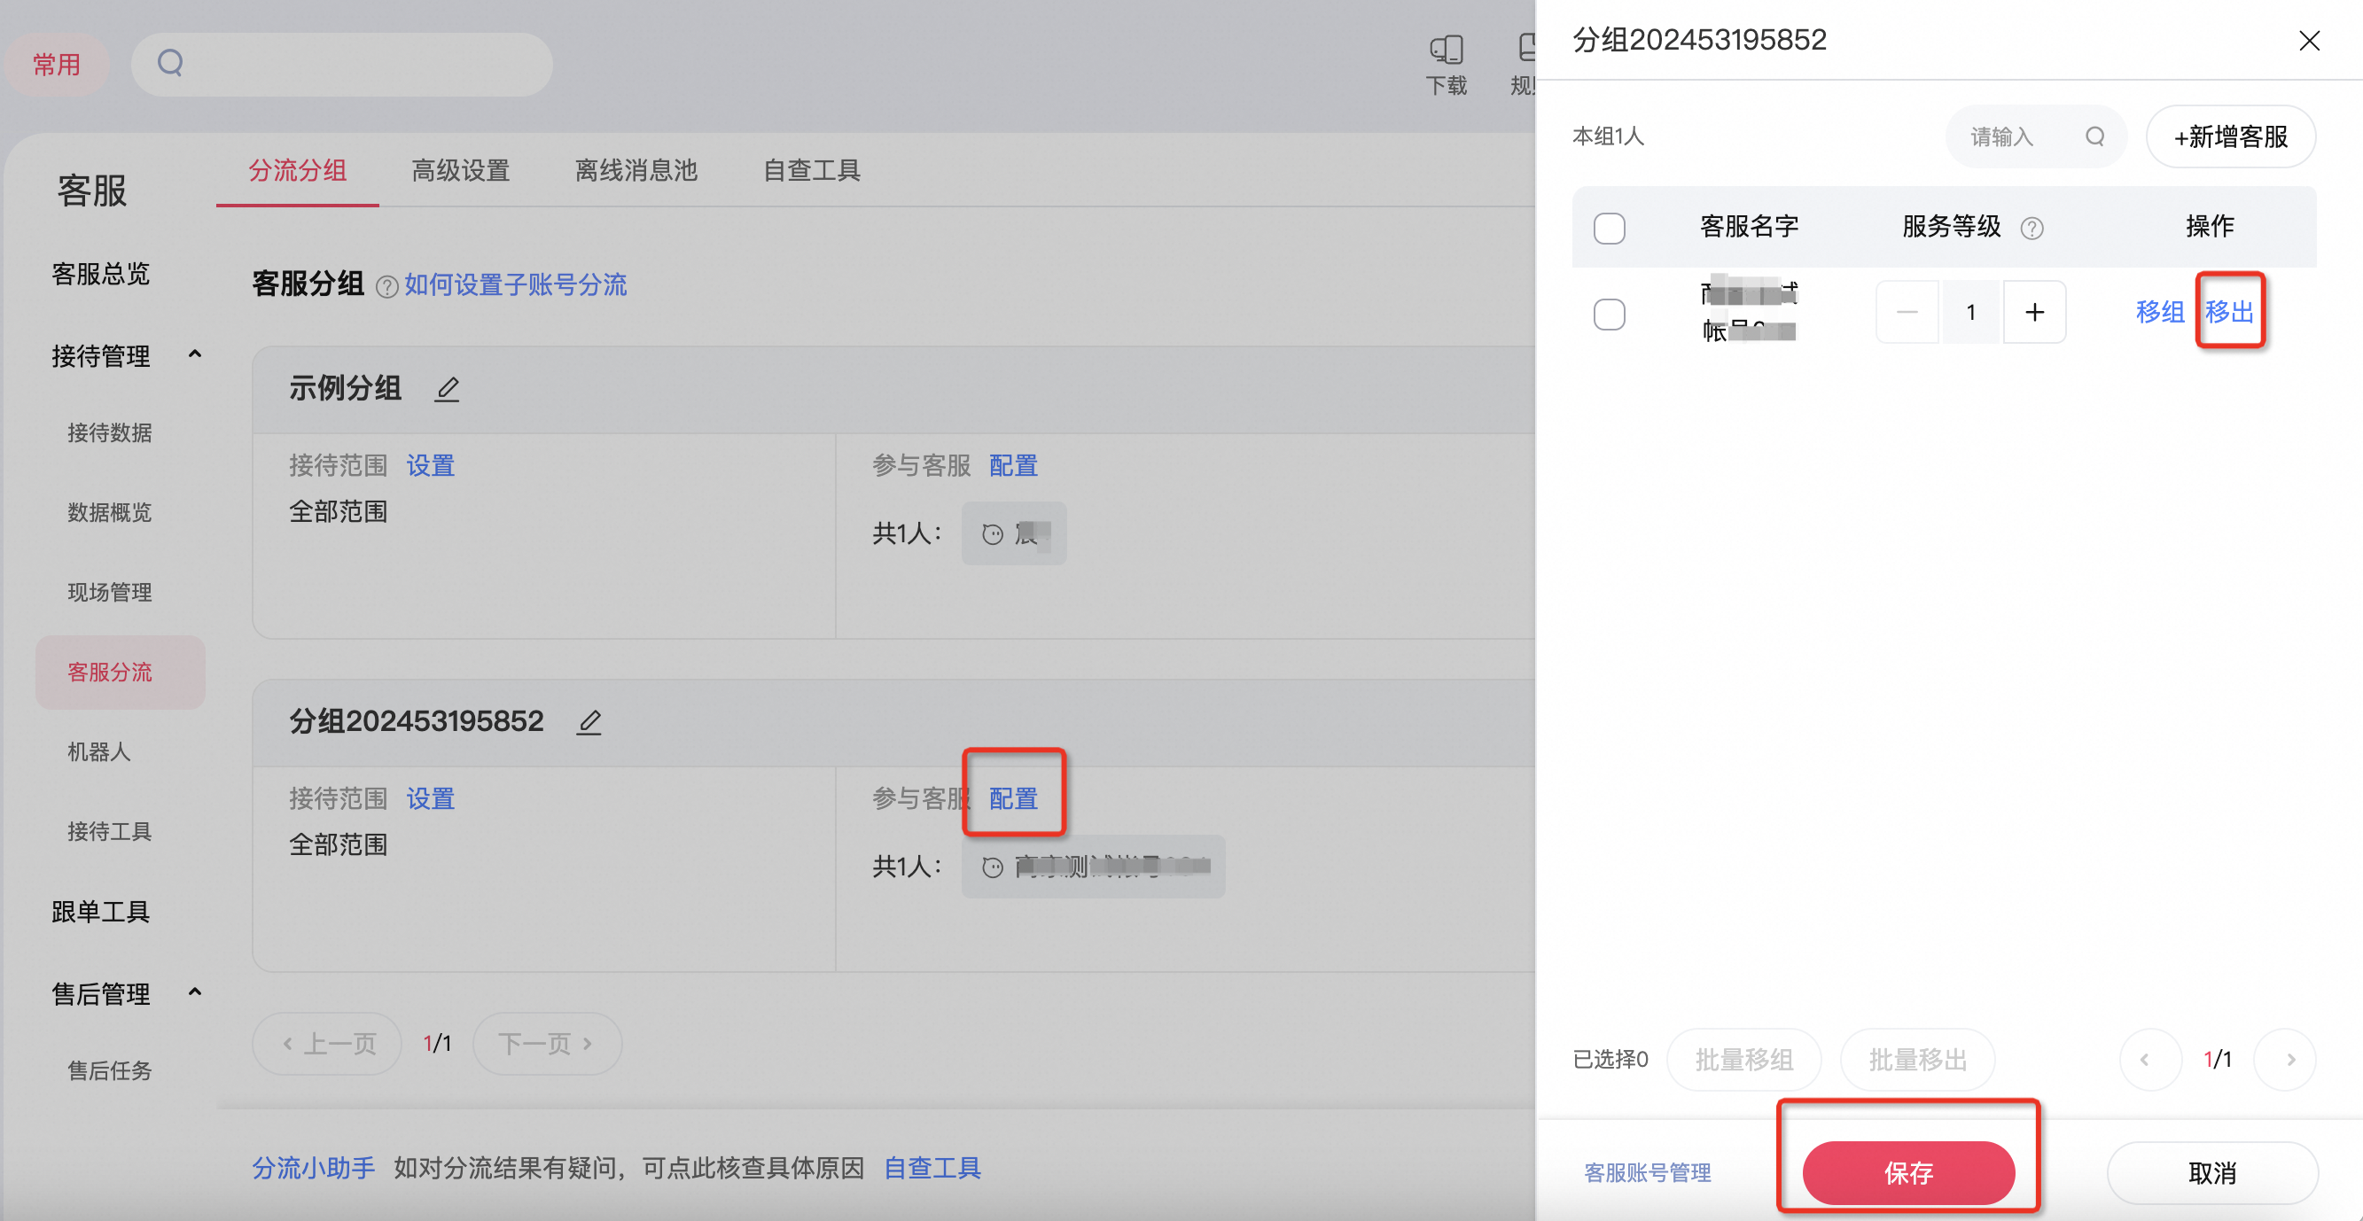Click 批量移组 button

tap(1743, 1060)
